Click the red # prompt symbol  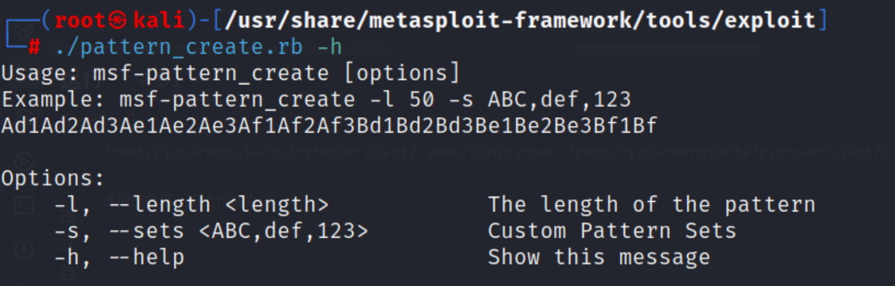pos(34,48)
